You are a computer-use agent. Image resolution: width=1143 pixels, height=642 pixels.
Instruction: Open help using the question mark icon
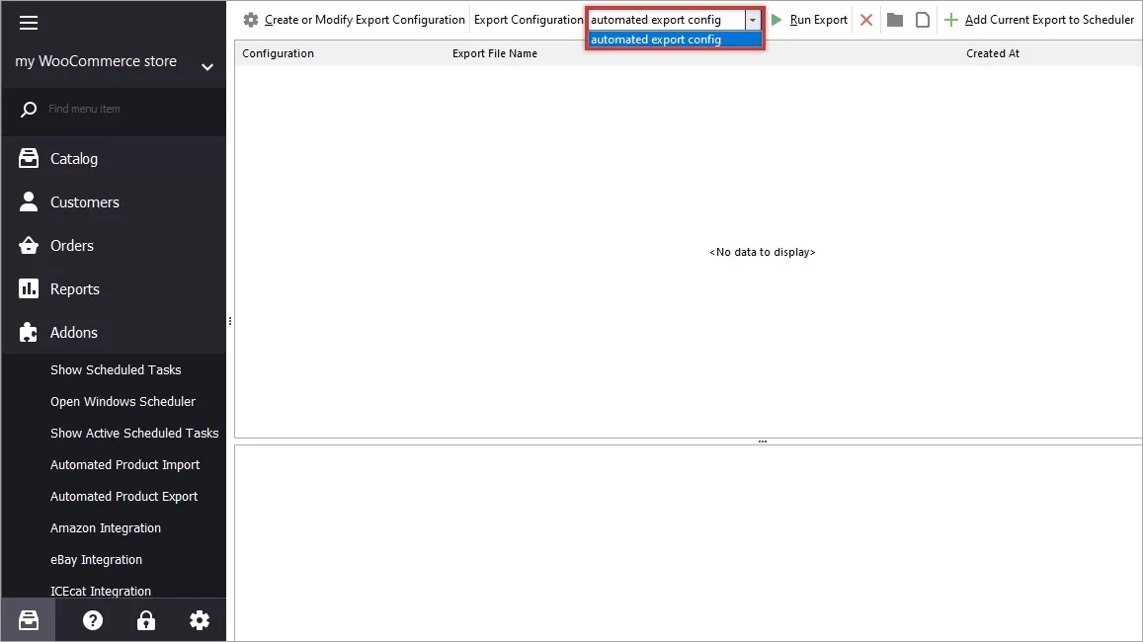[92, 619]
